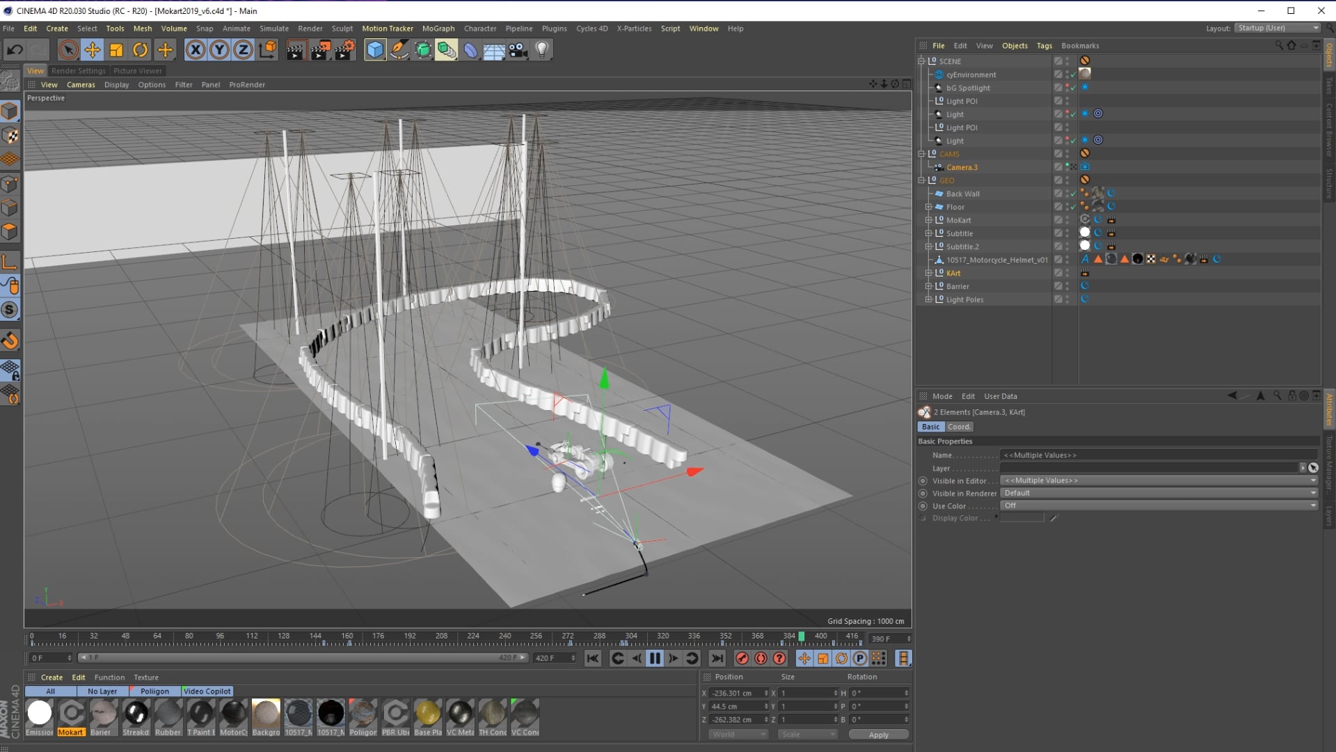The image size is (1336, 752).
Task: Toggle Visible in Editor animation dot
Action: [923, 480]
